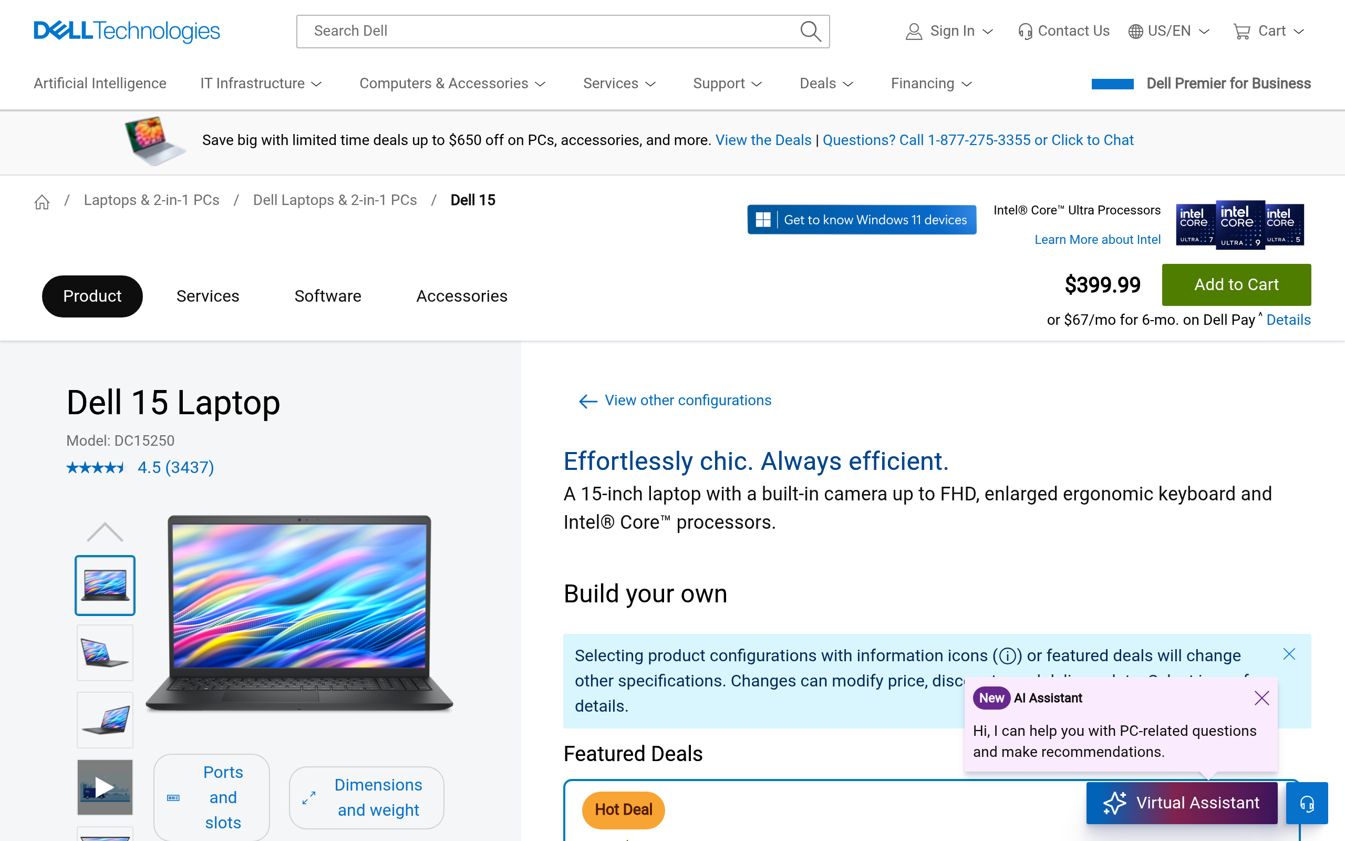Click the headset support chat icon

tap(1307, 803)
